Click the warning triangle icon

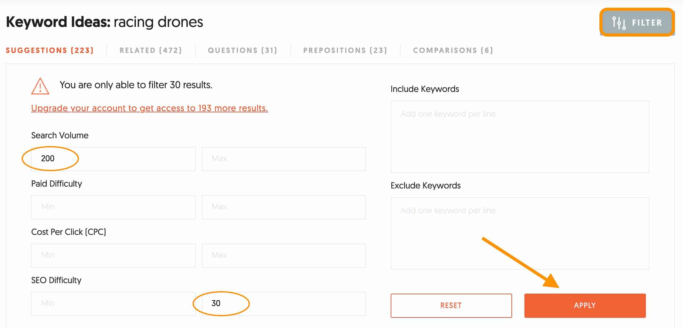(40, 87)
